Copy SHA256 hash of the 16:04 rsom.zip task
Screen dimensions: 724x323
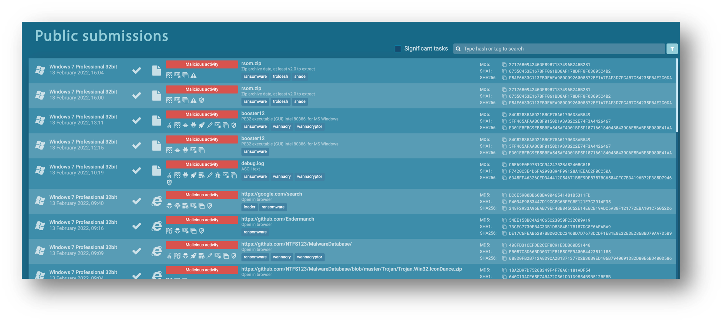click(x=504, y=78)
